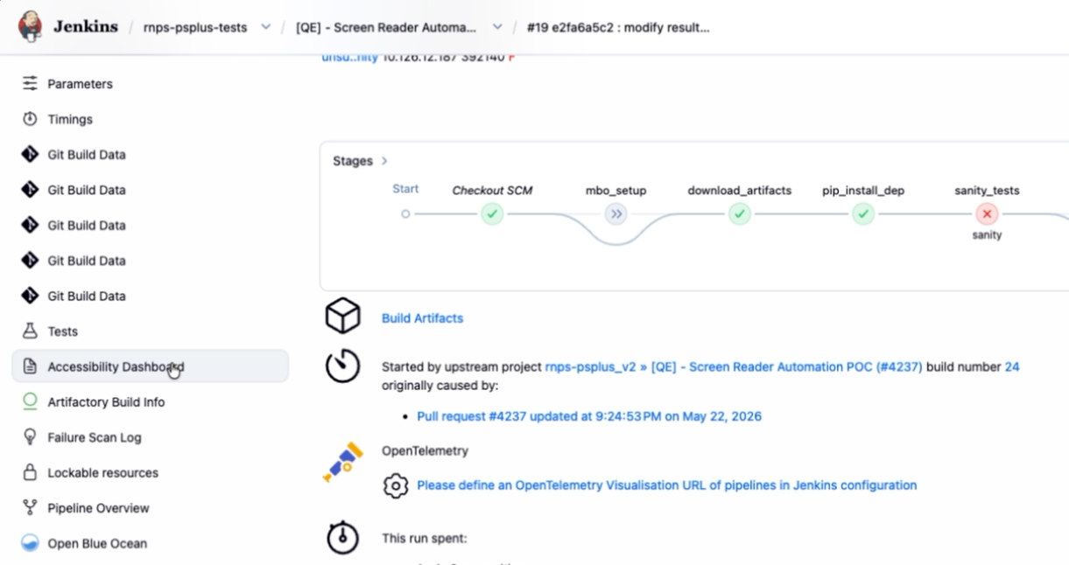The image size is (1069, 565).
Task: Click the download_artifacts success checkmark
Action: click(740, 213)
